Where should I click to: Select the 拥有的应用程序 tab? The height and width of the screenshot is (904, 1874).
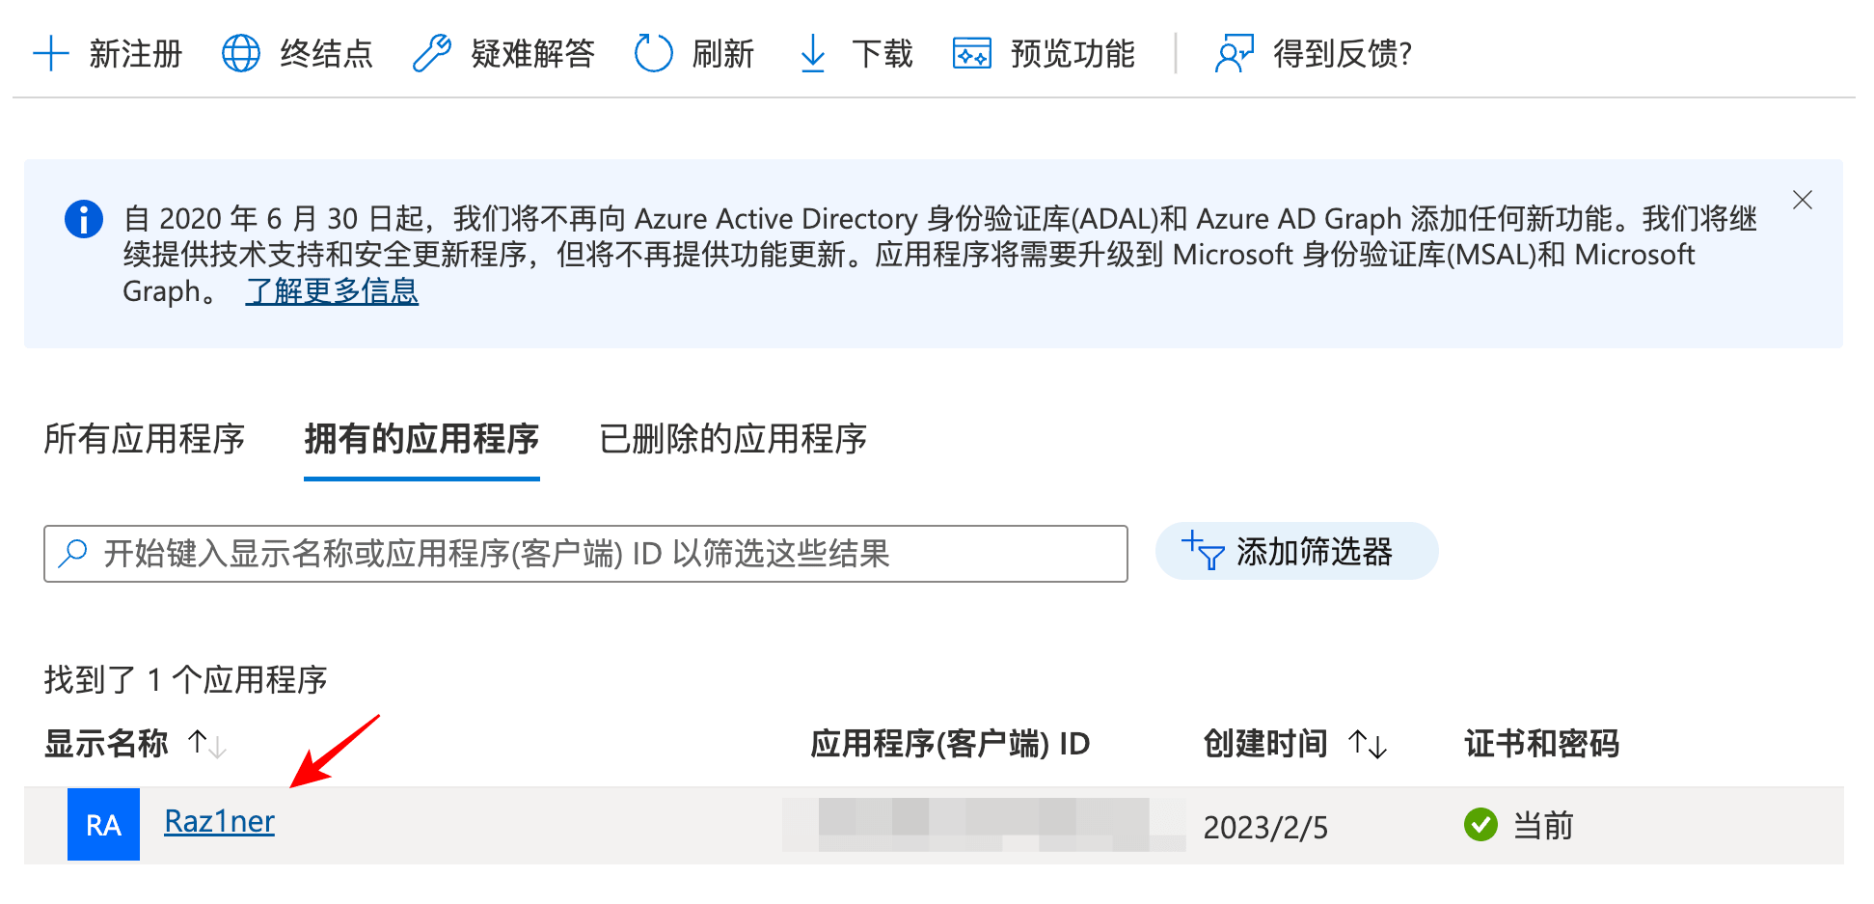(421, 439)
